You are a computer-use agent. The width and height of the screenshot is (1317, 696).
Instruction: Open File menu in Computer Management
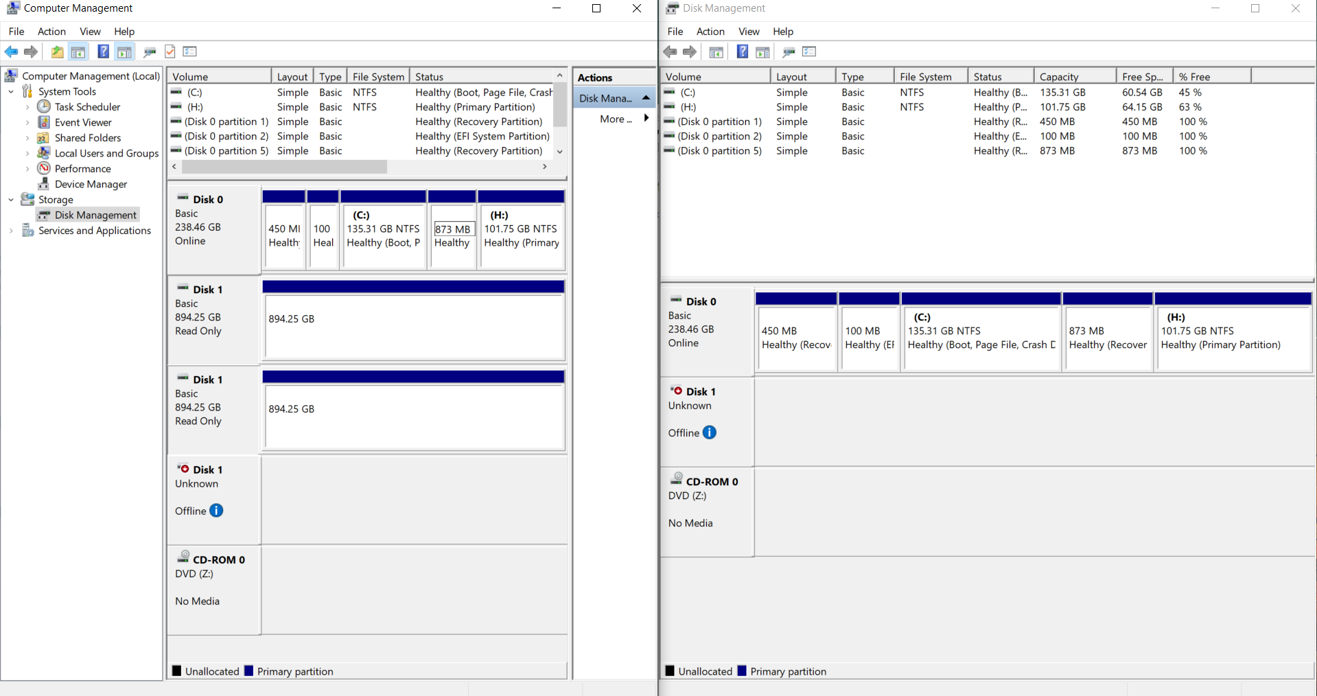[16, 32]
